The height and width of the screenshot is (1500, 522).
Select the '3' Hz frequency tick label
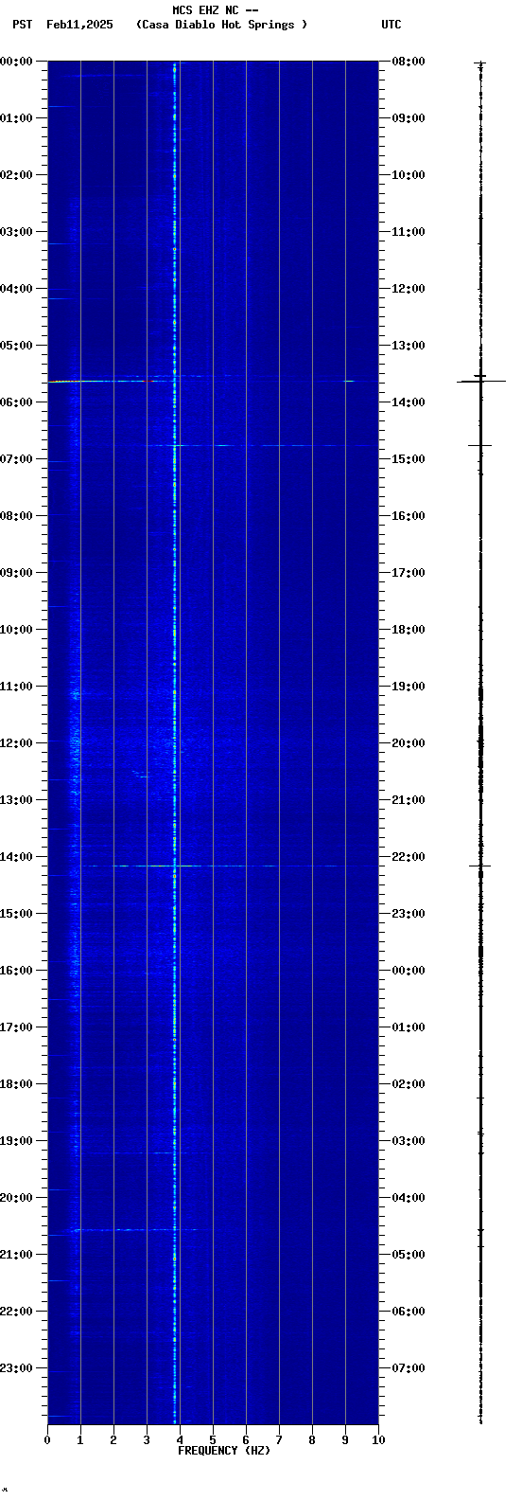point(147,1440)
